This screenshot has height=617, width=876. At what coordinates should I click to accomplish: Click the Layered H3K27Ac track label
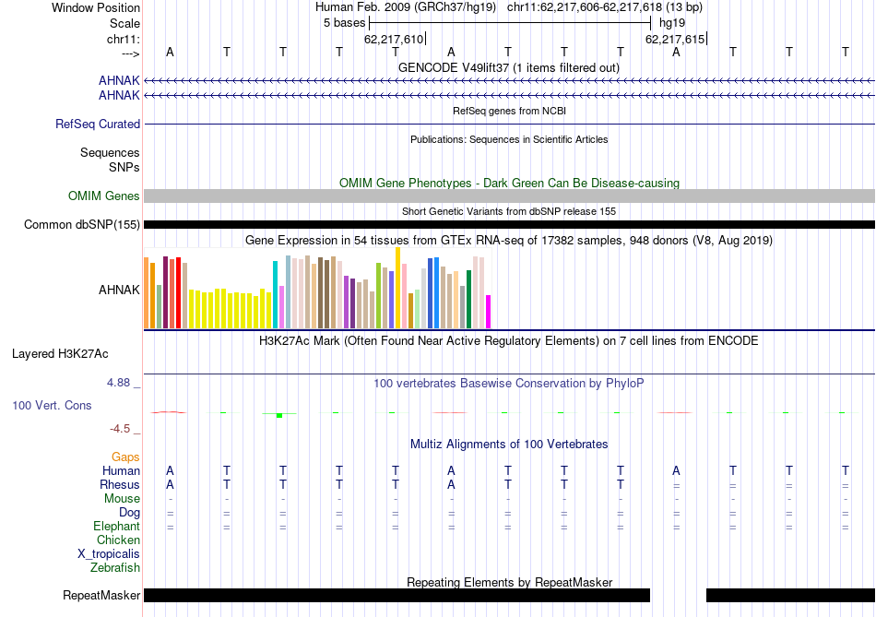click(60, 354)
